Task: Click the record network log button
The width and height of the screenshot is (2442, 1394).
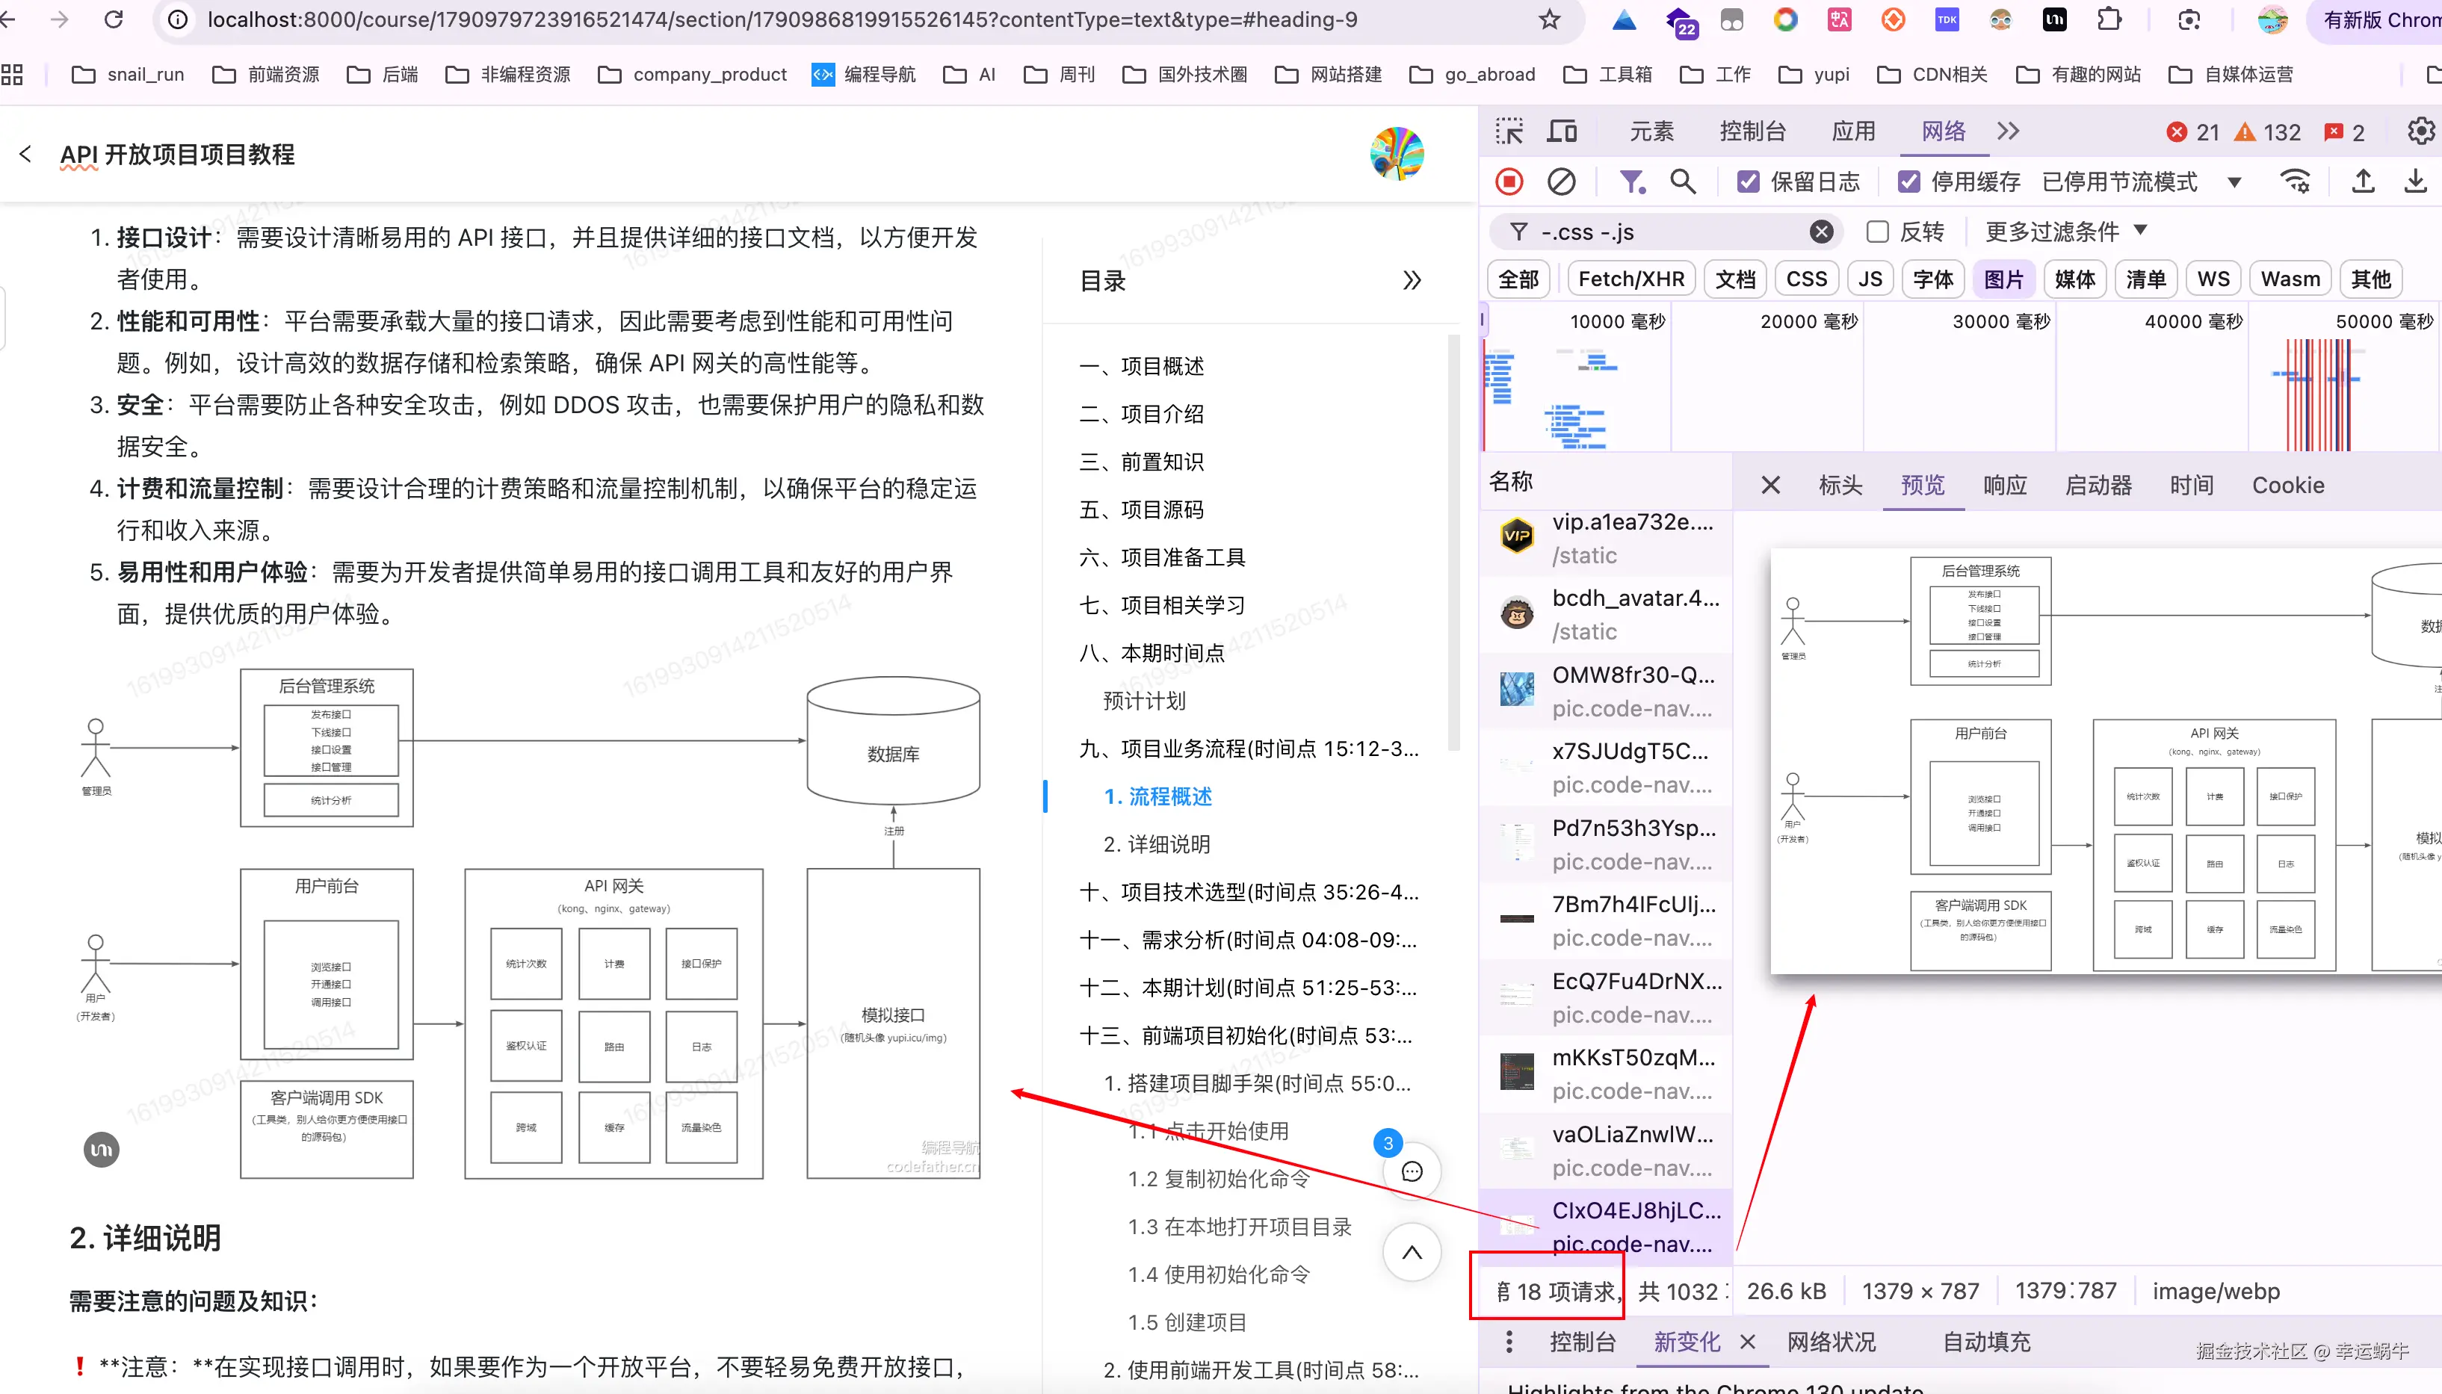Action: pyautogui.click(x=1509, y=182)
